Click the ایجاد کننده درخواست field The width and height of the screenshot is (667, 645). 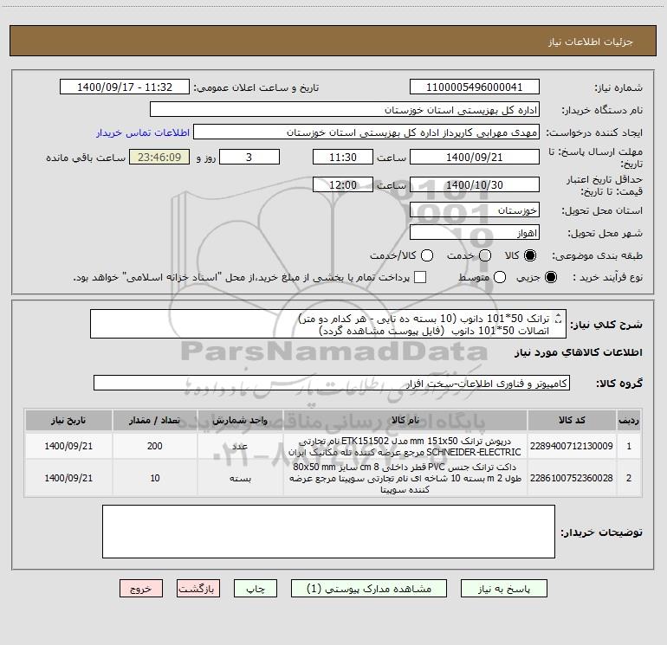(366, 132)
